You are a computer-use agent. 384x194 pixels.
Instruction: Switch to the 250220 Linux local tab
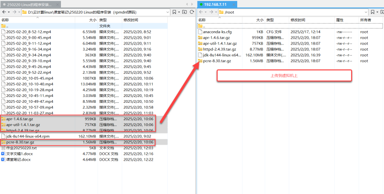(29, 4)
